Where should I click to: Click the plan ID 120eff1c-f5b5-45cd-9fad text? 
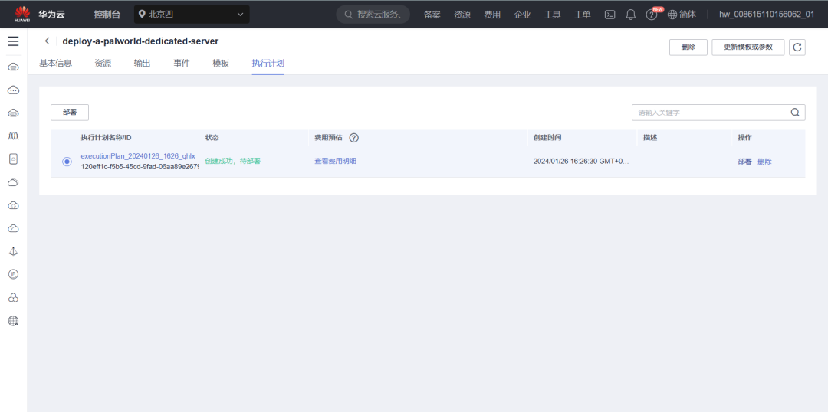[140, 167]
